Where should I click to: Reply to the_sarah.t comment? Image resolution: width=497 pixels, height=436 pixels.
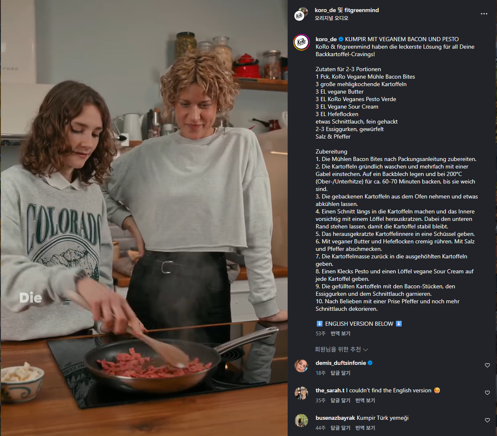340,400
